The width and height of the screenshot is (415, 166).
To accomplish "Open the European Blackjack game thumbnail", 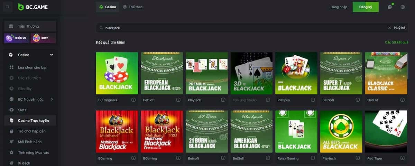I will (x=162, y=73).
